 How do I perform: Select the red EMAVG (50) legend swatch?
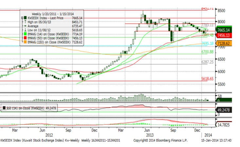25,38
